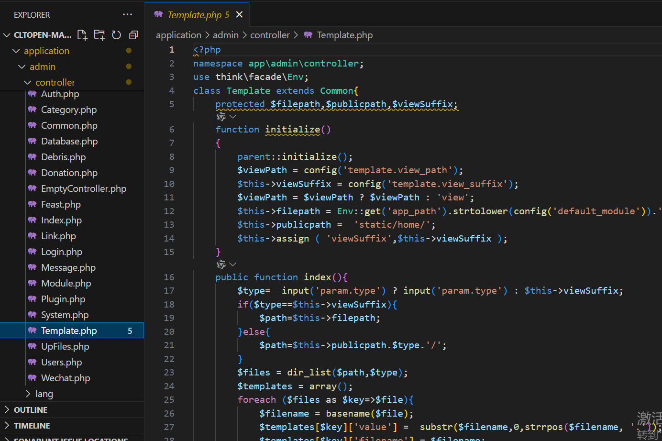The width and height of the screenshot is (662, 441).
Task: Collapse all folders in Explorer
Action: click(x=133, y=35)
